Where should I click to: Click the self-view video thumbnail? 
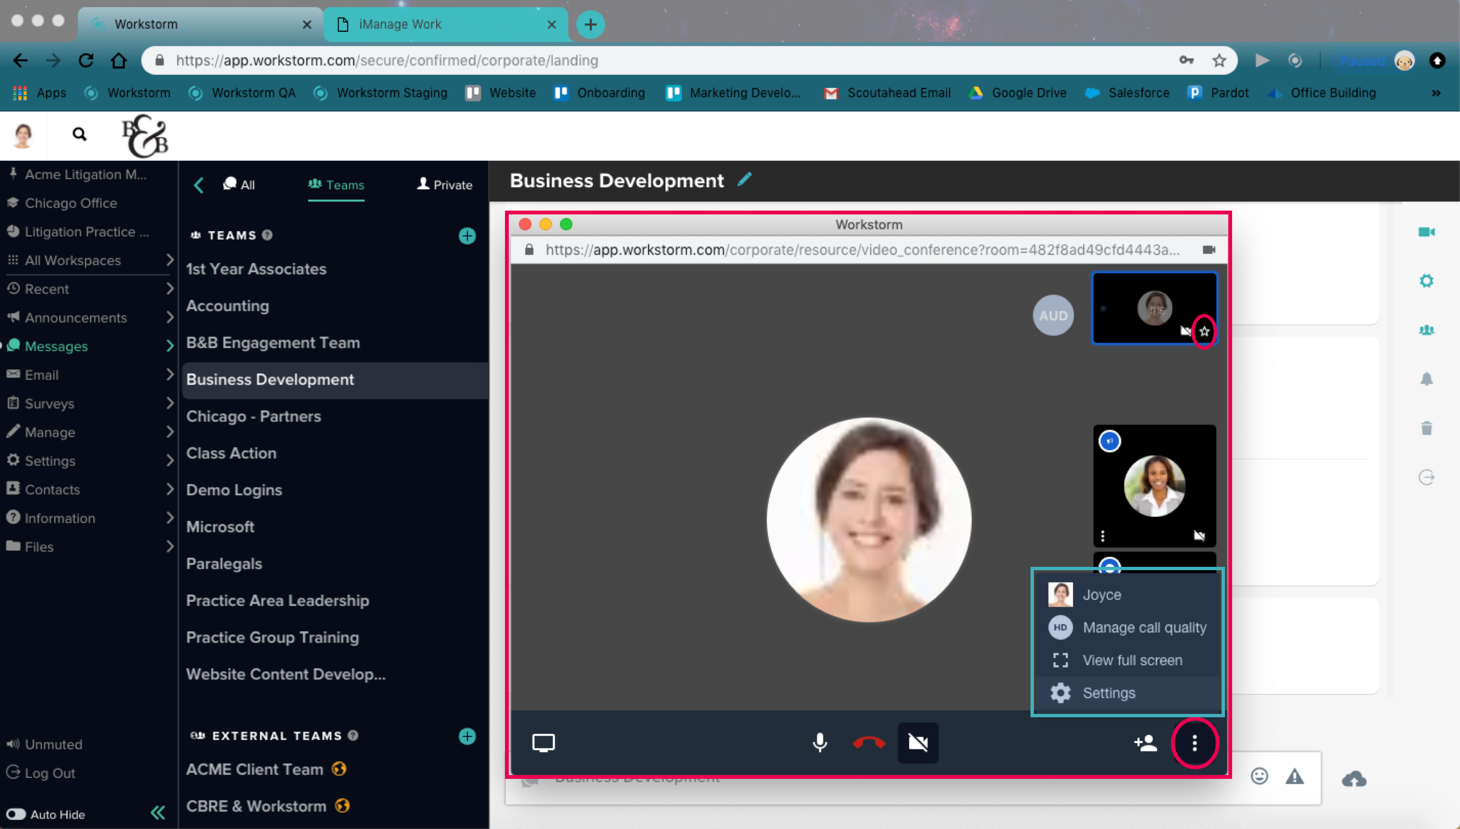point(1154,308)
